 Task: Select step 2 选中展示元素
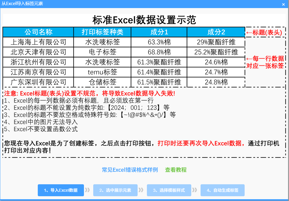(115, 190)
